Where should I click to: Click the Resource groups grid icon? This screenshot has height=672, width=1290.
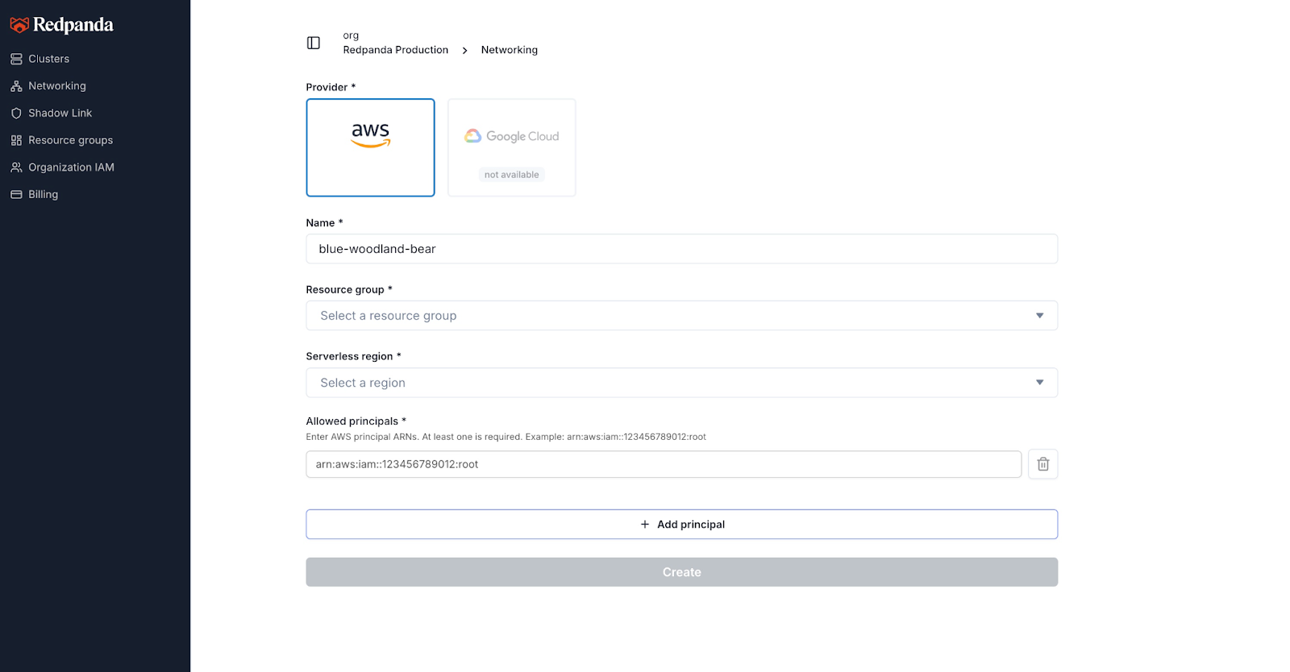16,140
